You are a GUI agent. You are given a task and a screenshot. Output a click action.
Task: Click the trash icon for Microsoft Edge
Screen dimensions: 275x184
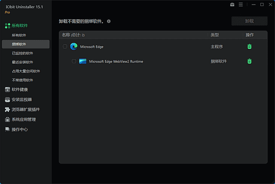click(250, 47)
